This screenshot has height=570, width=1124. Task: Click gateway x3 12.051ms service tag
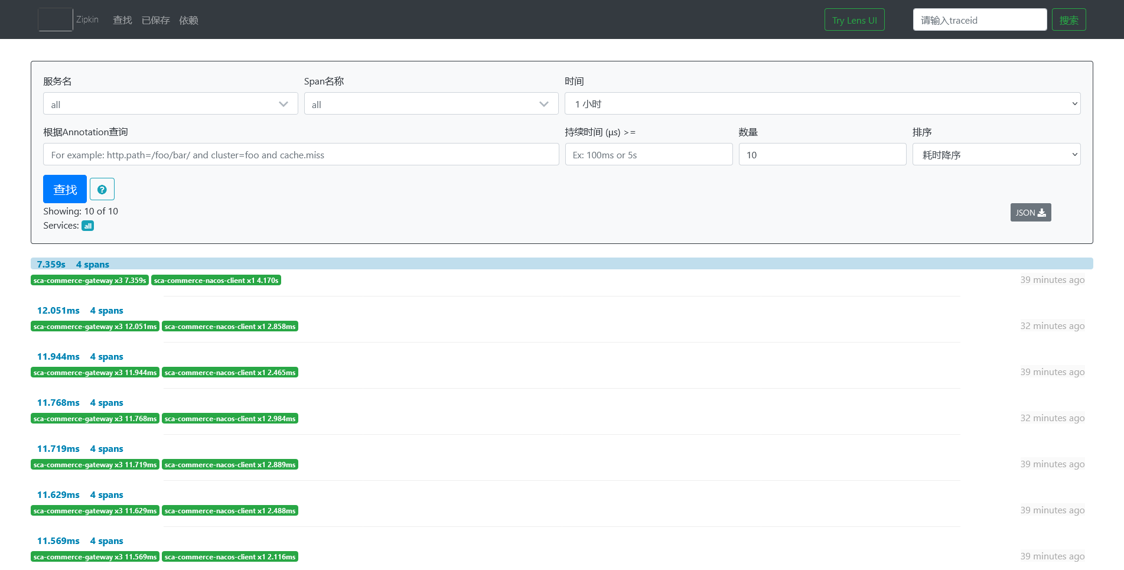(x=95, y=326)
